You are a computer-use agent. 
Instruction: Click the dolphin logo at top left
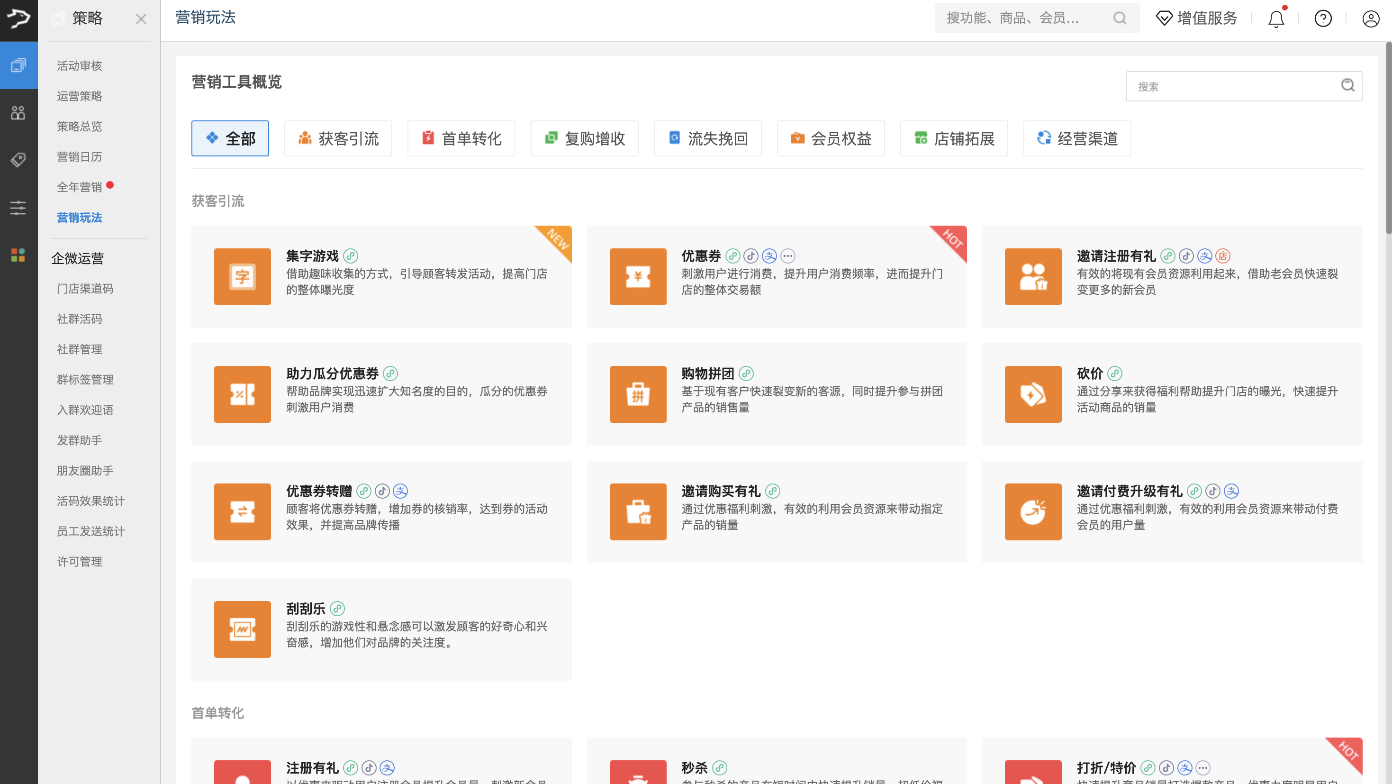pyautogui.click(x=18, y=19)
